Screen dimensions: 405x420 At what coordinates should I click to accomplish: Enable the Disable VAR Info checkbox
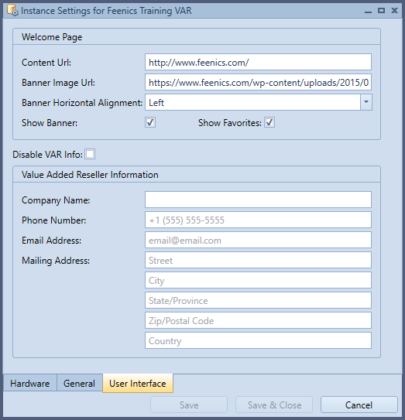tap(90, 154)
